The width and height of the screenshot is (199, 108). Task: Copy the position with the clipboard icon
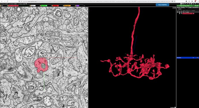pos(26,4)
